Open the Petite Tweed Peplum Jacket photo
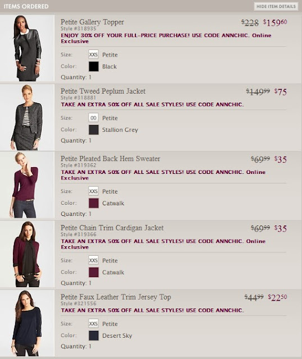 pos(27,117)
